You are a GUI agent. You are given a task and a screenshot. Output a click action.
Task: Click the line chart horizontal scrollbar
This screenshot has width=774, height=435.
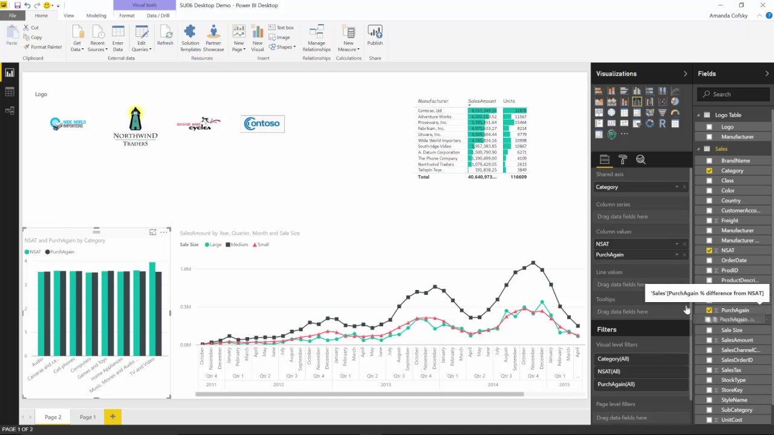[x=359, y=395]
